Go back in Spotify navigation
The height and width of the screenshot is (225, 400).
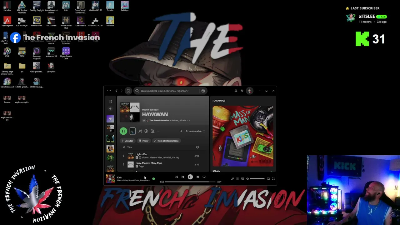click(117, 91)
